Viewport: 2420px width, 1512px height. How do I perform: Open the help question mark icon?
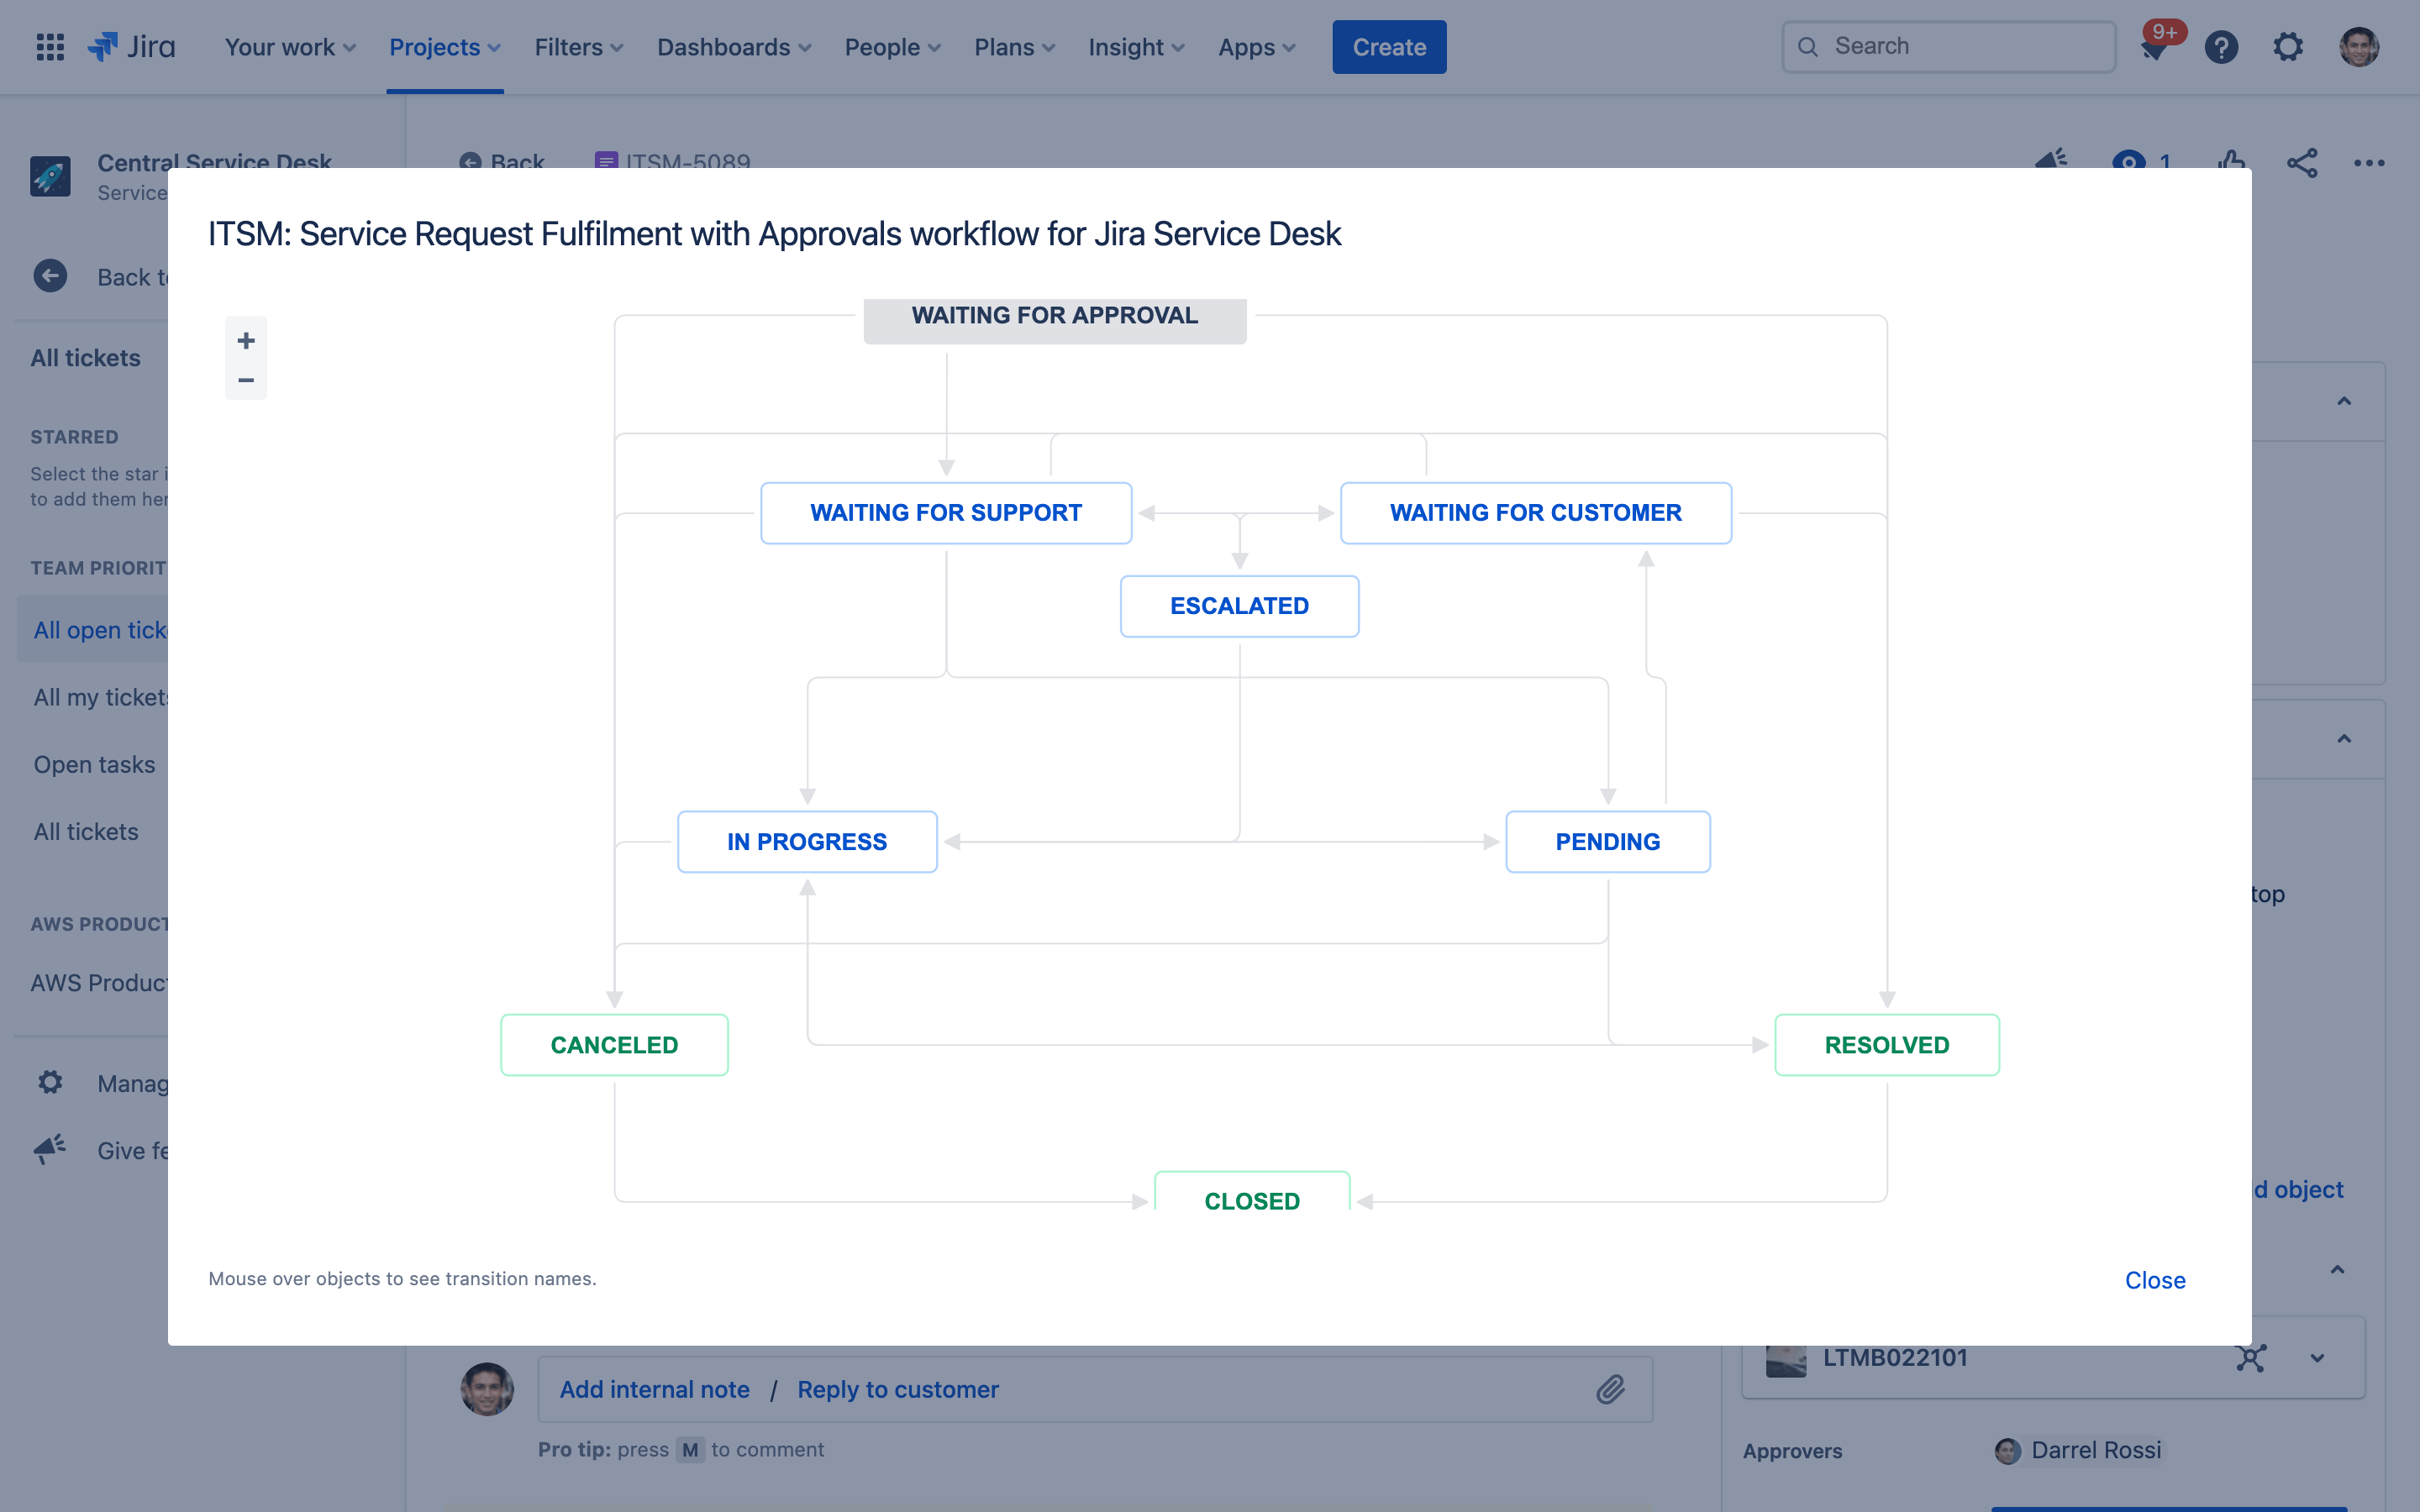pyautogui.click(x=2222, y=47)
